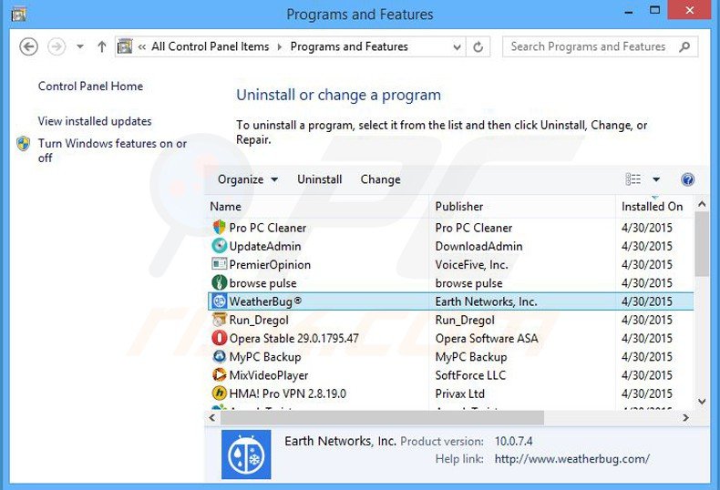Select the MixVideoPlayer icon
Image resolution: width=720 pixels, height=490 pixels.
[x=220, y=375]
